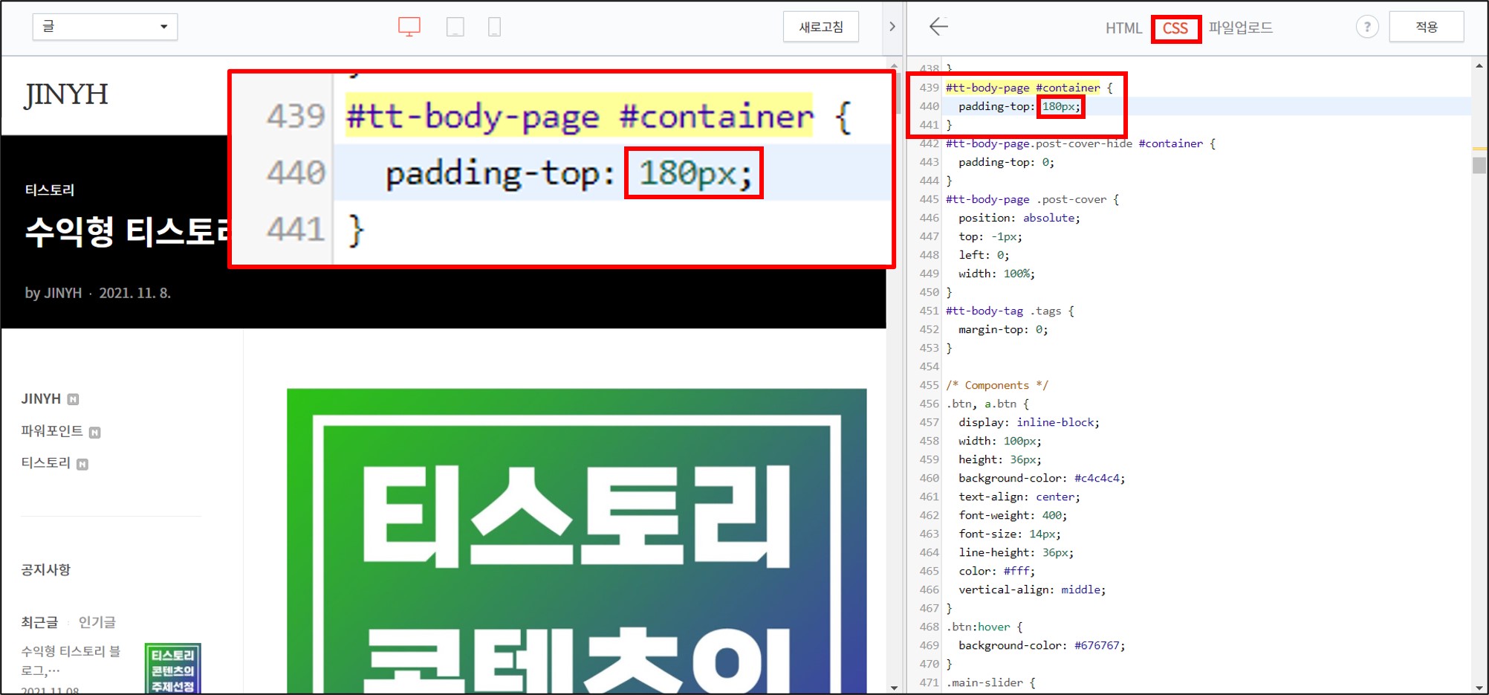This screenshot has width=1489, height=695.
Task: Click code line 439 #tt-body-page #container selector
Action: 1022,88
